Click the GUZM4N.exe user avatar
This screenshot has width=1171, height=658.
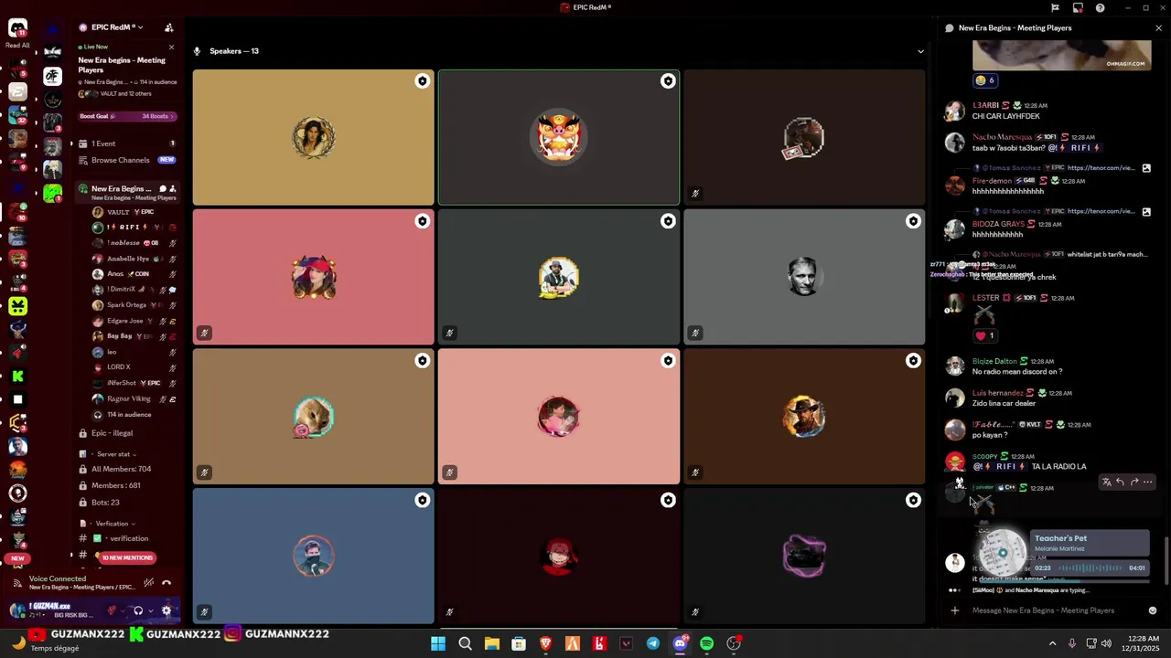coord(17,610)
